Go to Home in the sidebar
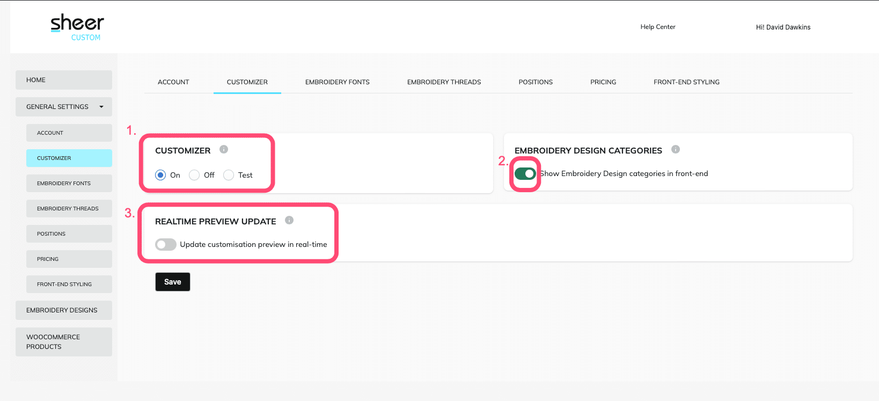 coord(64,80)
